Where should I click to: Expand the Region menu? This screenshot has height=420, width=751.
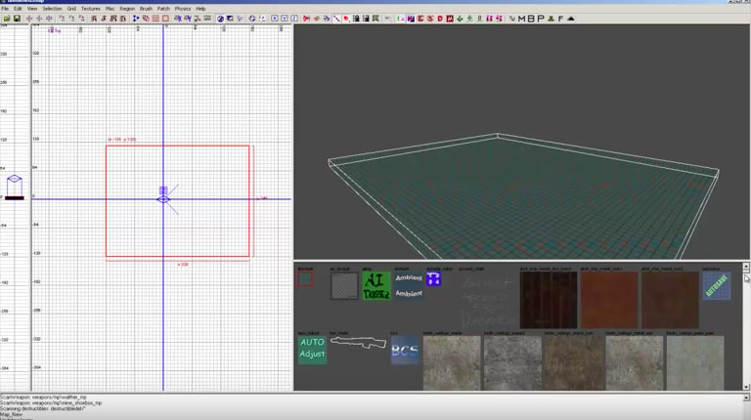click(x=127, y=8)
